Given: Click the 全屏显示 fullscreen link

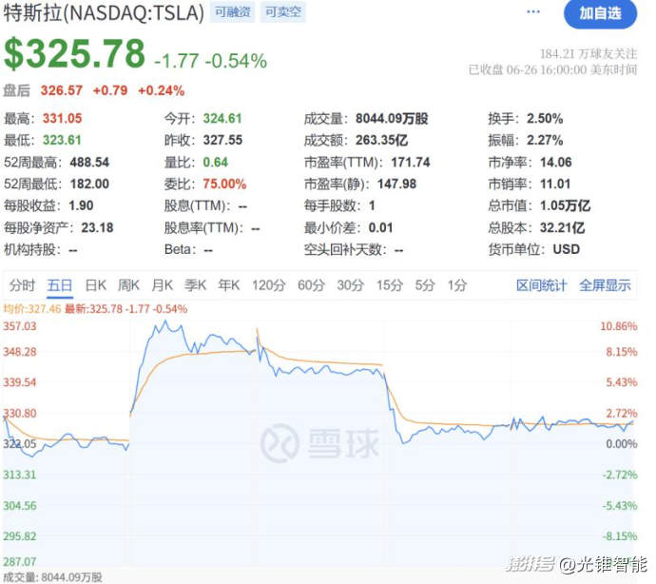Looking at the screenshot, I should pyautogui.click(x=605, y=285).
